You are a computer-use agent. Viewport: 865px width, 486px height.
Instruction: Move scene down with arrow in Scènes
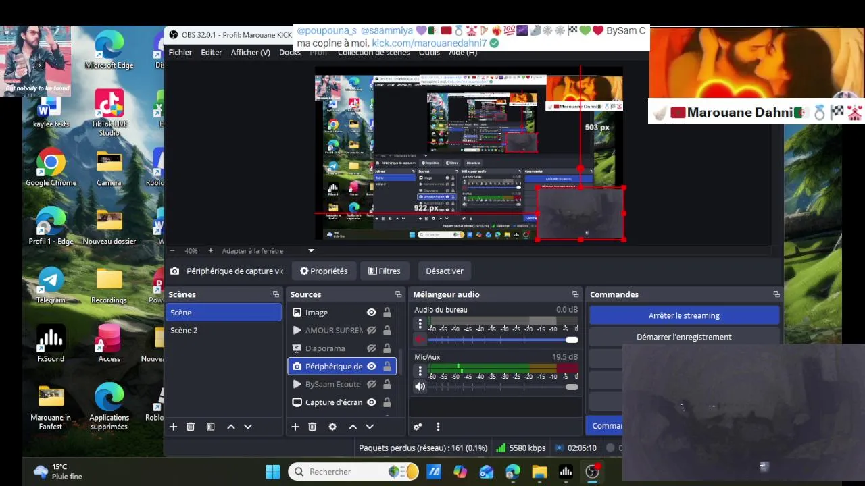tap(248, 427)
